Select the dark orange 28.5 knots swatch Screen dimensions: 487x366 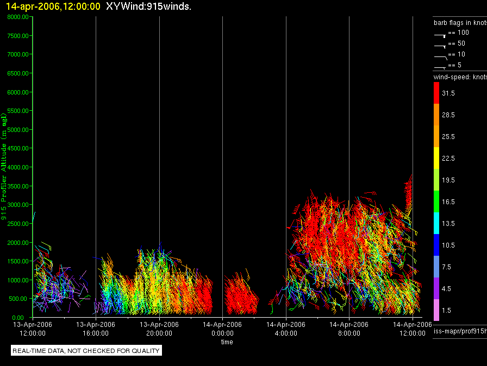tap(436, 115)
